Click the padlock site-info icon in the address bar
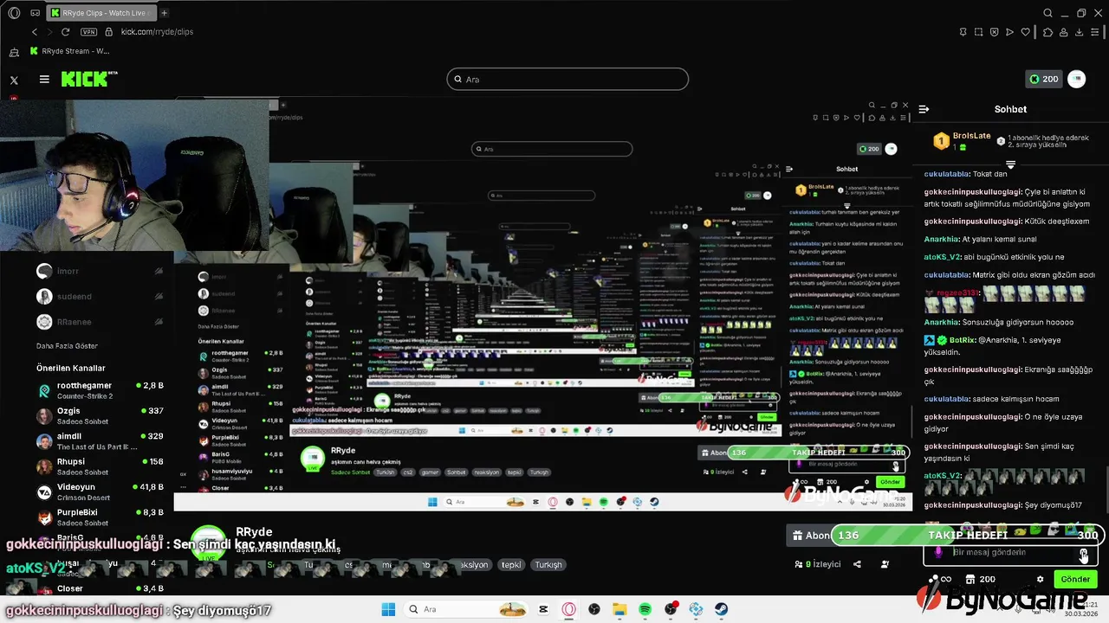 [109, 32]
